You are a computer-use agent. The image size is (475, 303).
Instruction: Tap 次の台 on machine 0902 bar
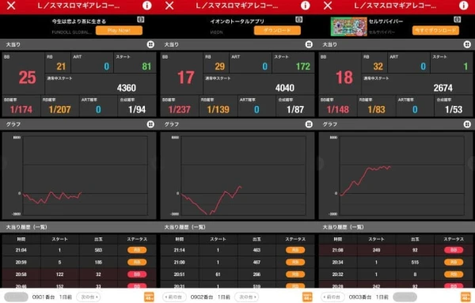246,297
